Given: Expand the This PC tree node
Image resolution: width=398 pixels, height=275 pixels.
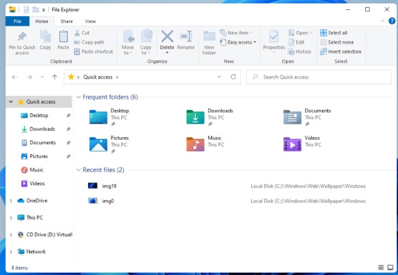Looking at the screenshot, I should 11,218.
